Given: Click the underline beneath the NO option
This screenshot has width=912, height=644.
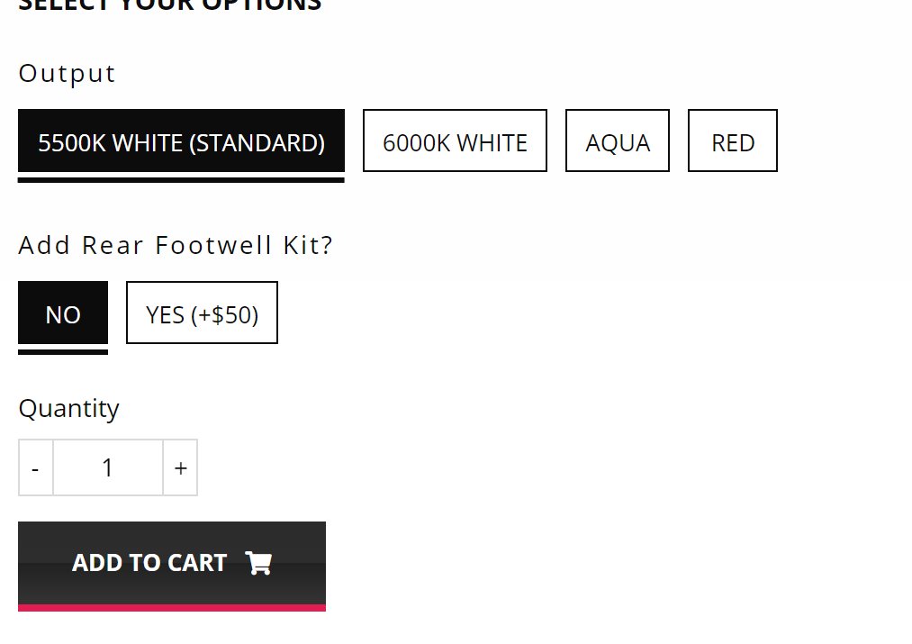Looking at the screenshot, I should click(63, 352).
